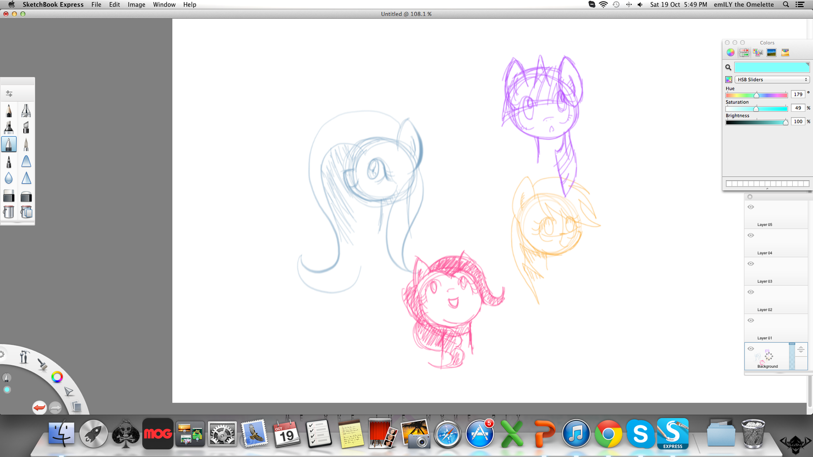This screenshot has width=813, height=457.
Task: Select the Pencil brush in the palette
Action: point(9,110)
